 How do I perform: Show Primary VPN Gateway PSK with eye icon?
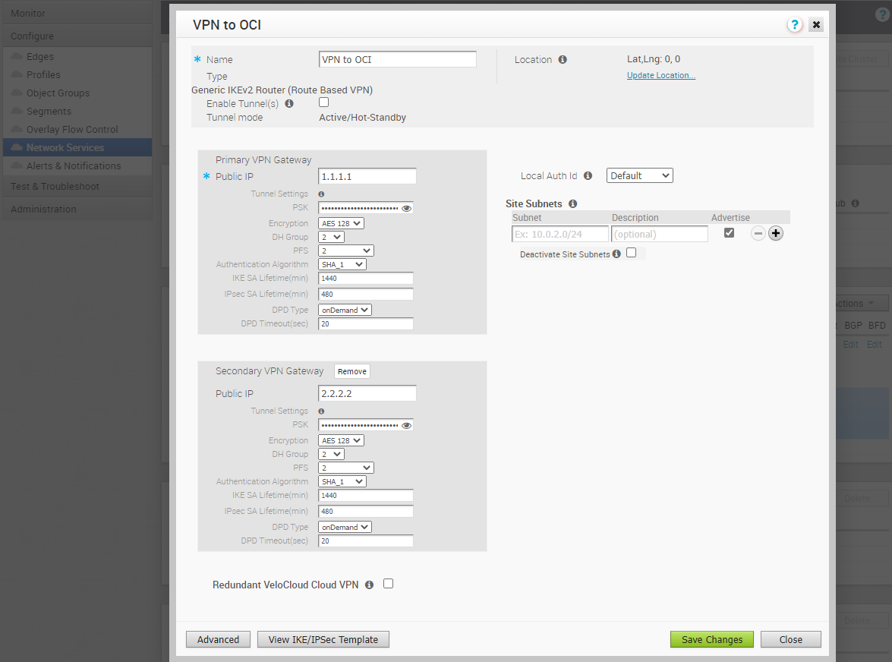406,208
